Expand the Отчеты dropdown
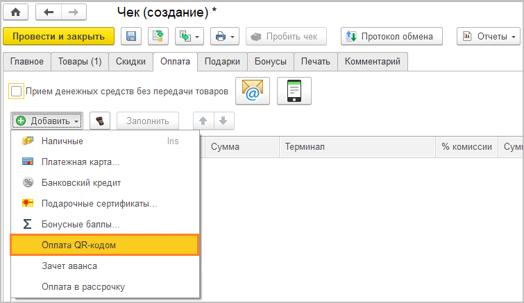This screenshot has width=524, height=303. [x=488, y=36]
